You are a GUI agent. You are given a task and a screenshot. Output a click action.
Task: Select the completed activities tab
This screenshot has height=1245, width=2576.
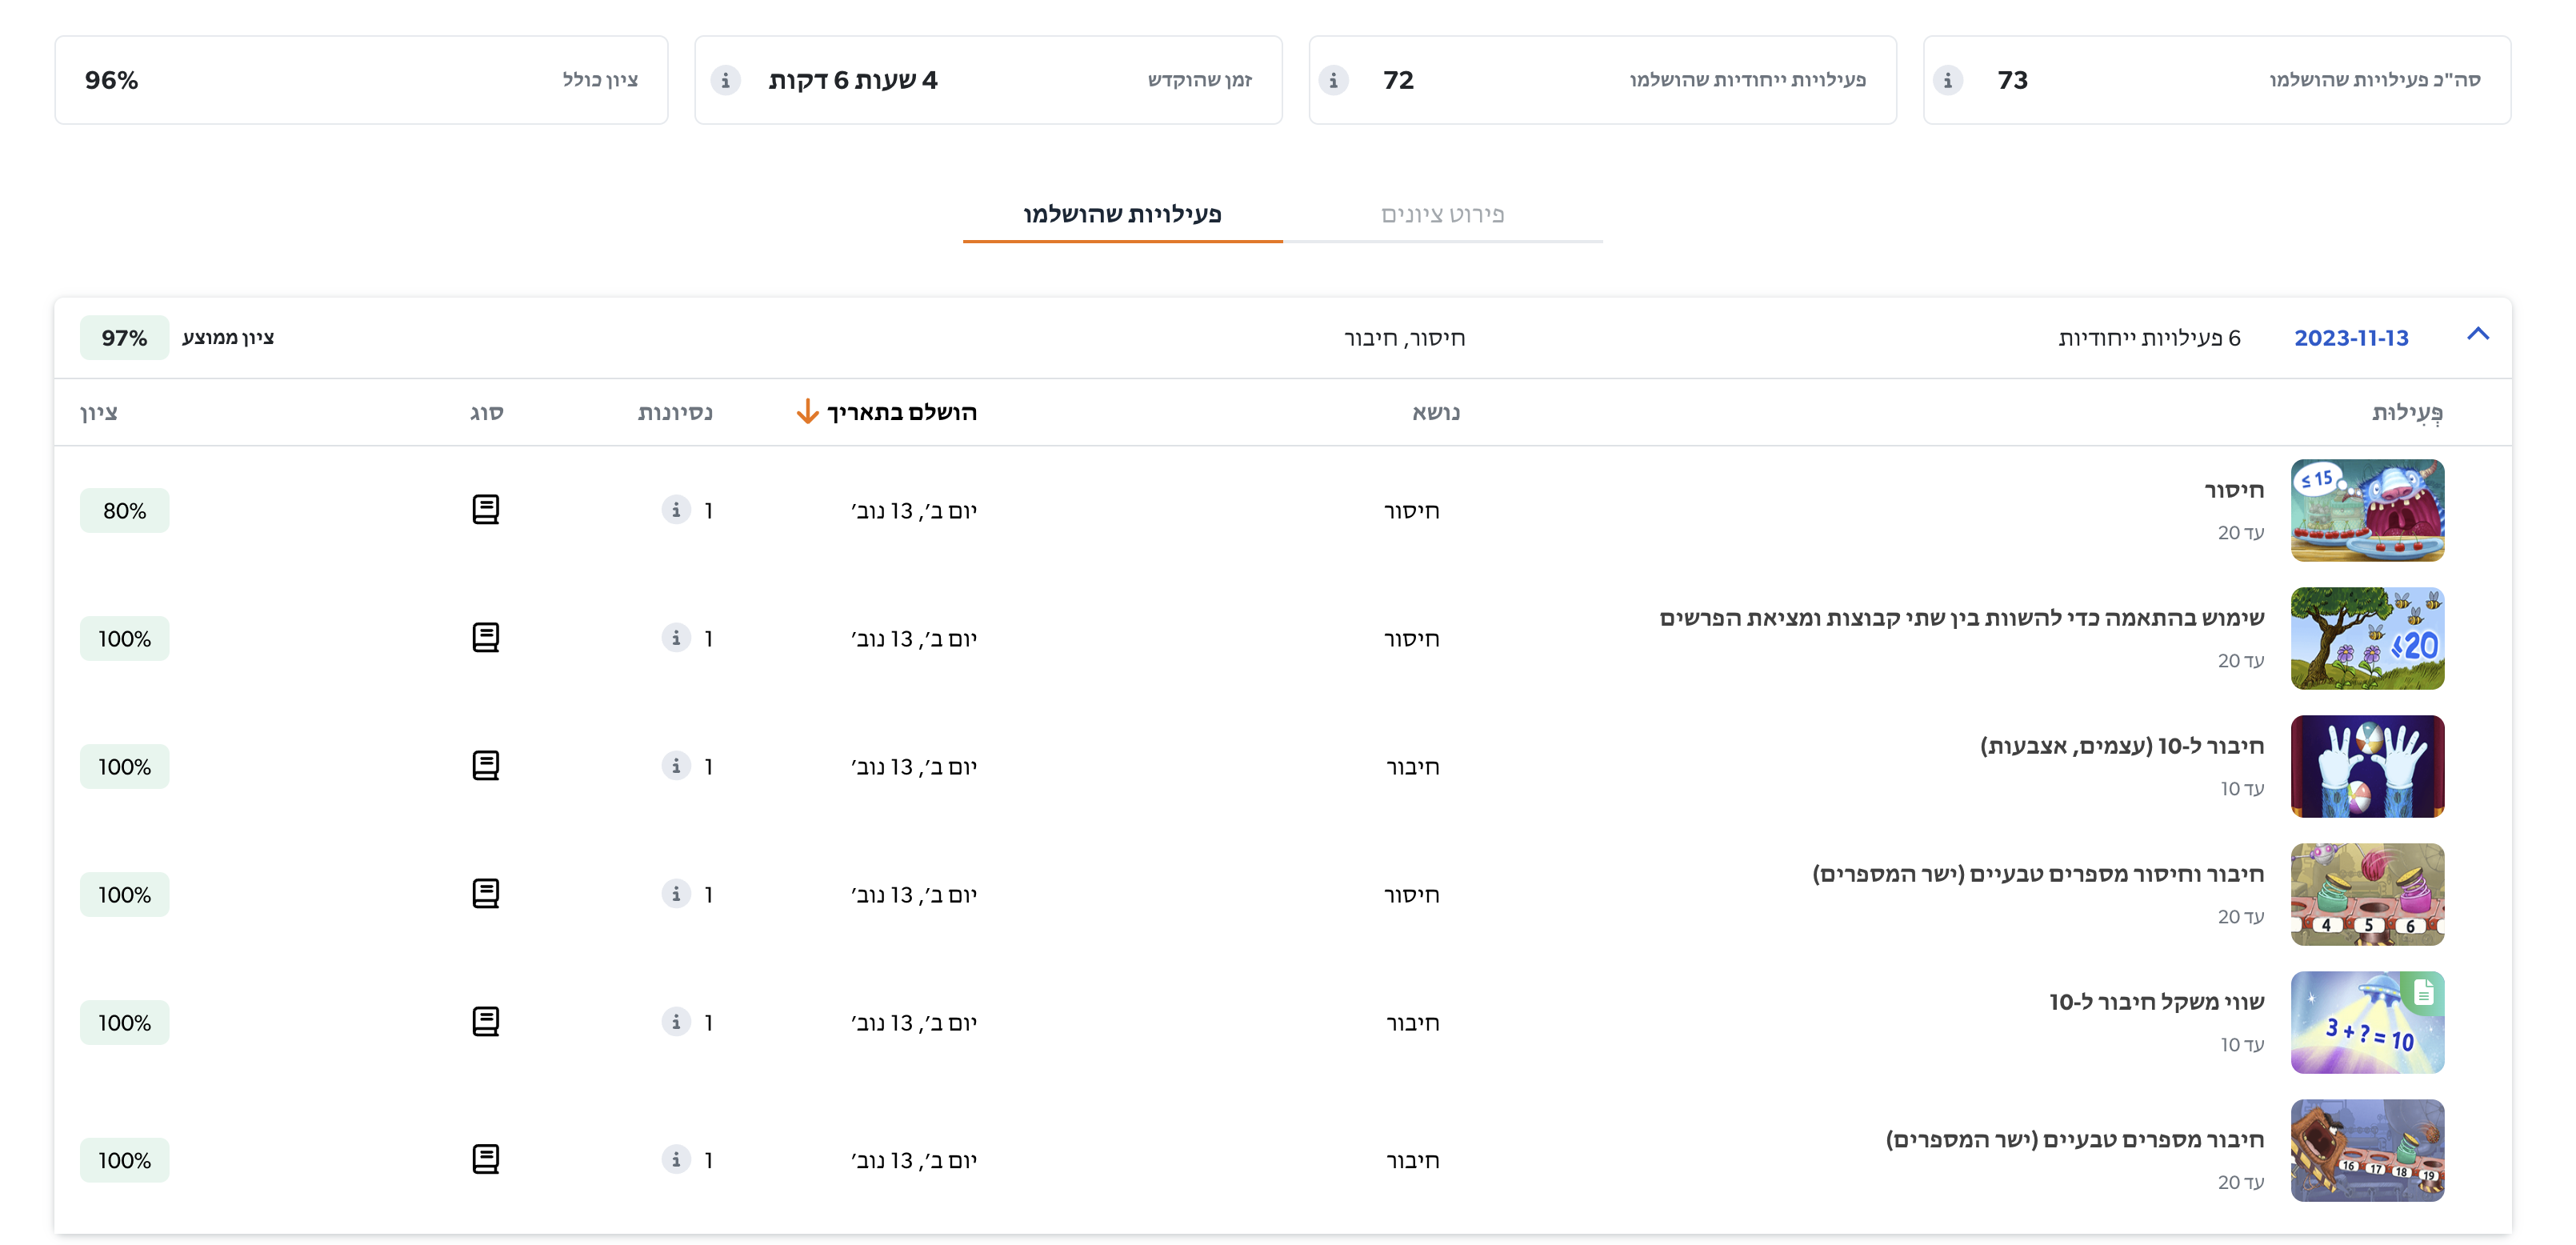(x=1122, y=214)
